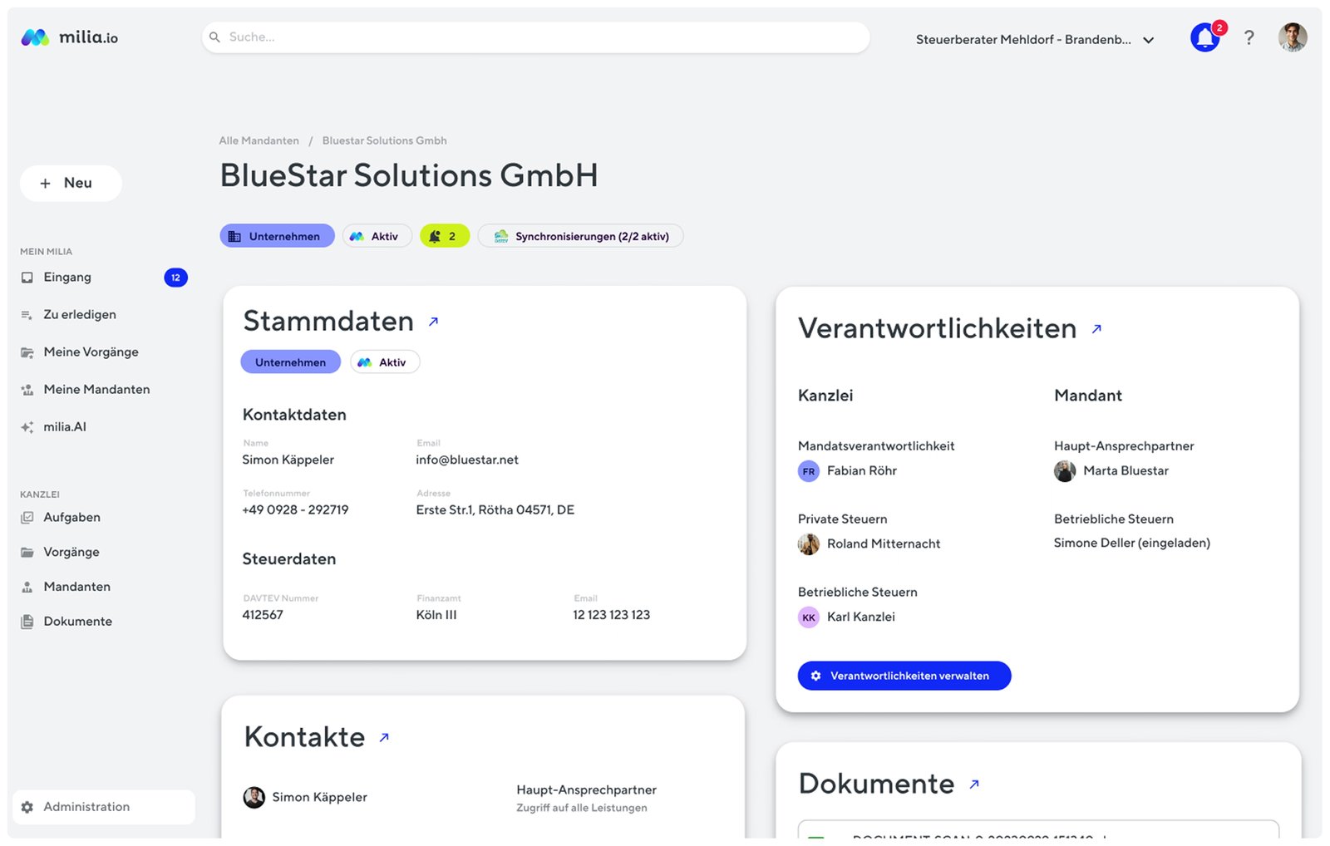The height and width of the screenshot is (846, 1330).
Task: Click Verantwortlichkeiten verwalten button
Action: (x=904, y=676)
